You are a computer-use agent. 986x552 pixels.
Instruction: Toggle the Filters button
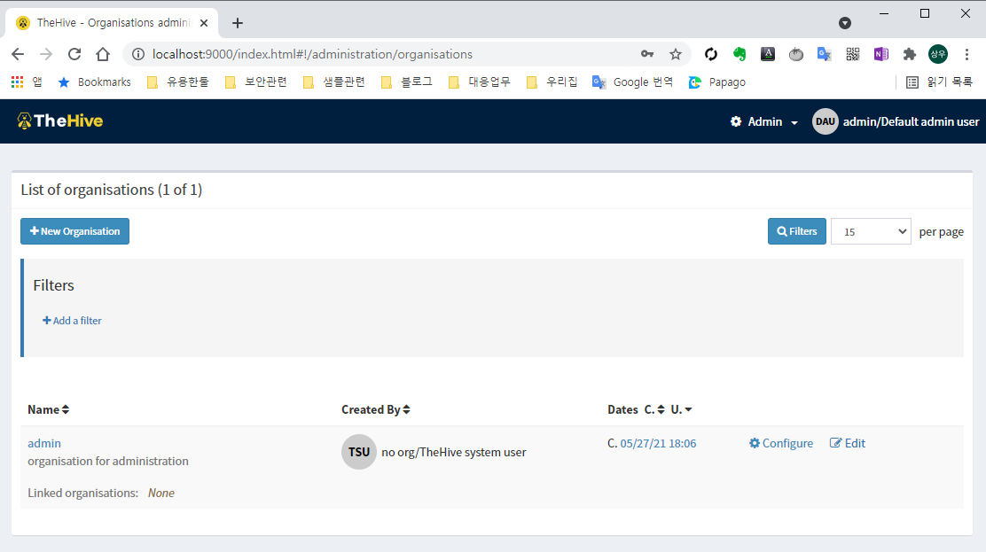(x=797, y=231)
